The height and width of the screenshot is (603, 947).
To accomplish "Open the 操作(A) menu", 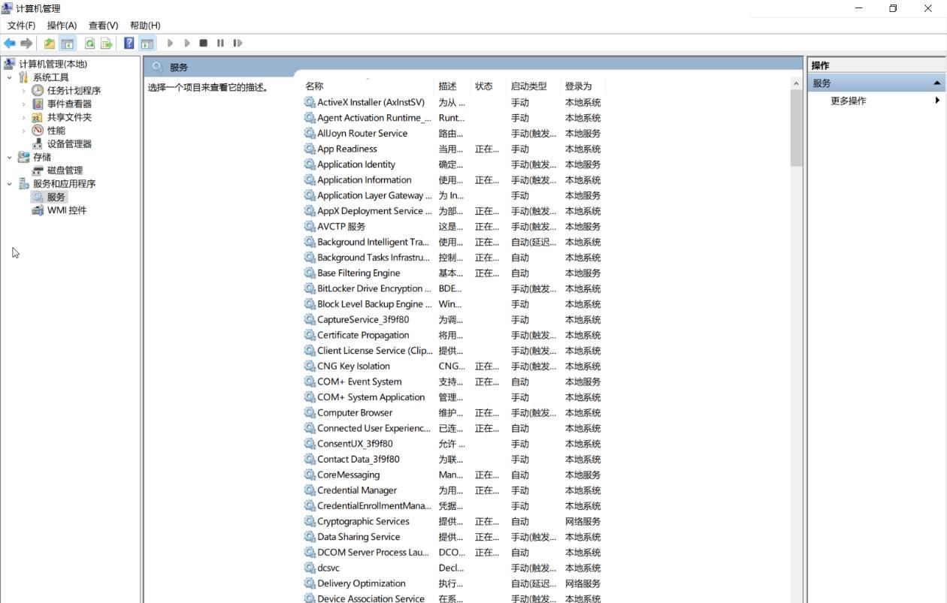I will 62,25.
